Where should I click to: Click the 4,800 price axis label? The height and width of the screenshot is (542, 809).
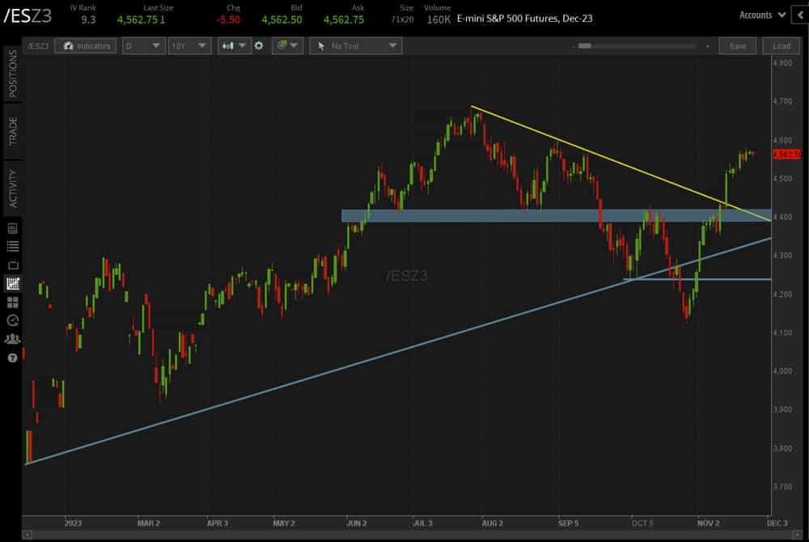[x=782, y=63]
